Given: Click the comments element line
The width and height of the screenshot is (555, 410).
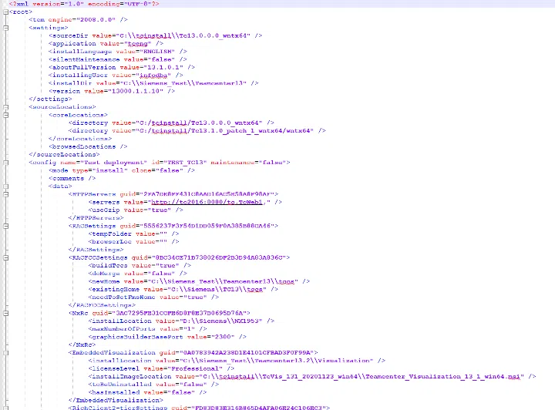Looking at the screenshot, I should pos(72,178).
